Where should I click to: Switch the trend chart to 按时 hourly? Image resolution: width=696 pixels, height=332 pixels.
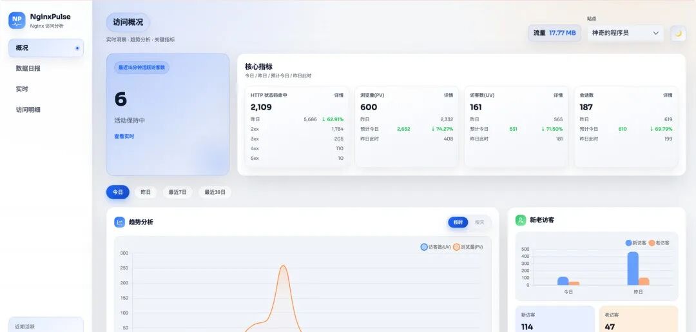(458, 222)
